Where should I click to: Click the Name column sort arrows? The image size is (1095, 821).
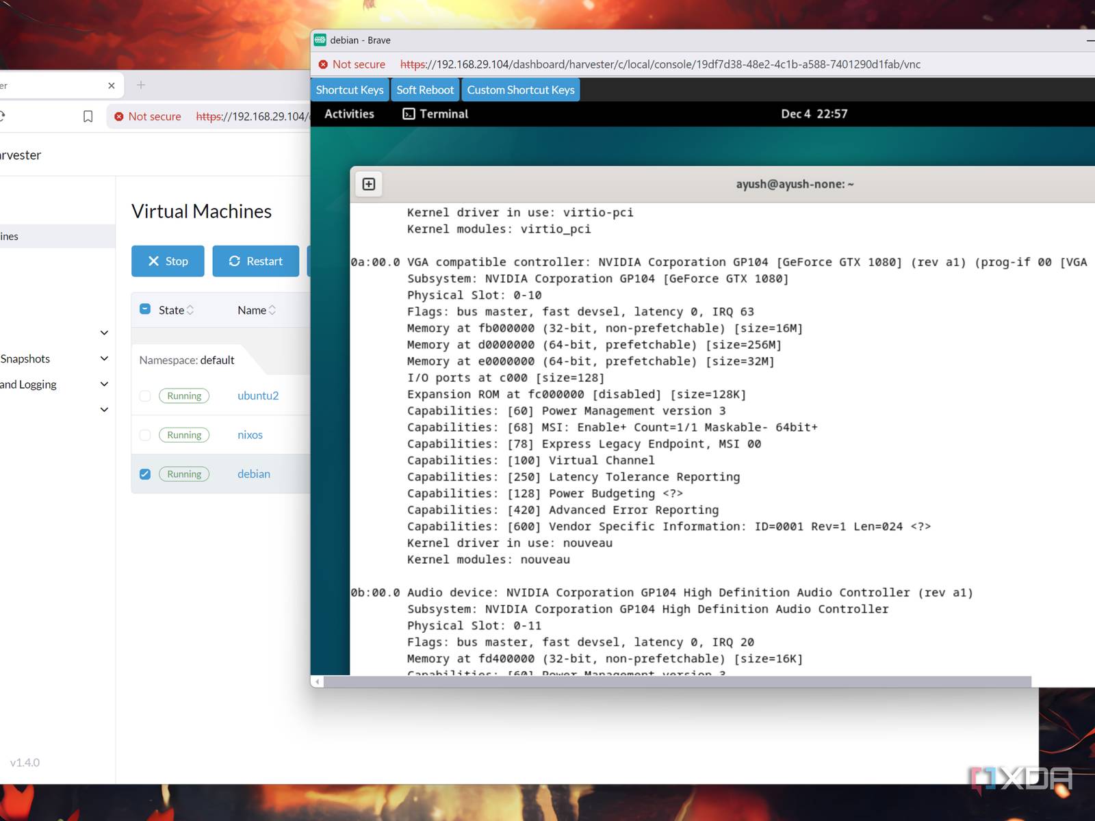coord(272,310)
